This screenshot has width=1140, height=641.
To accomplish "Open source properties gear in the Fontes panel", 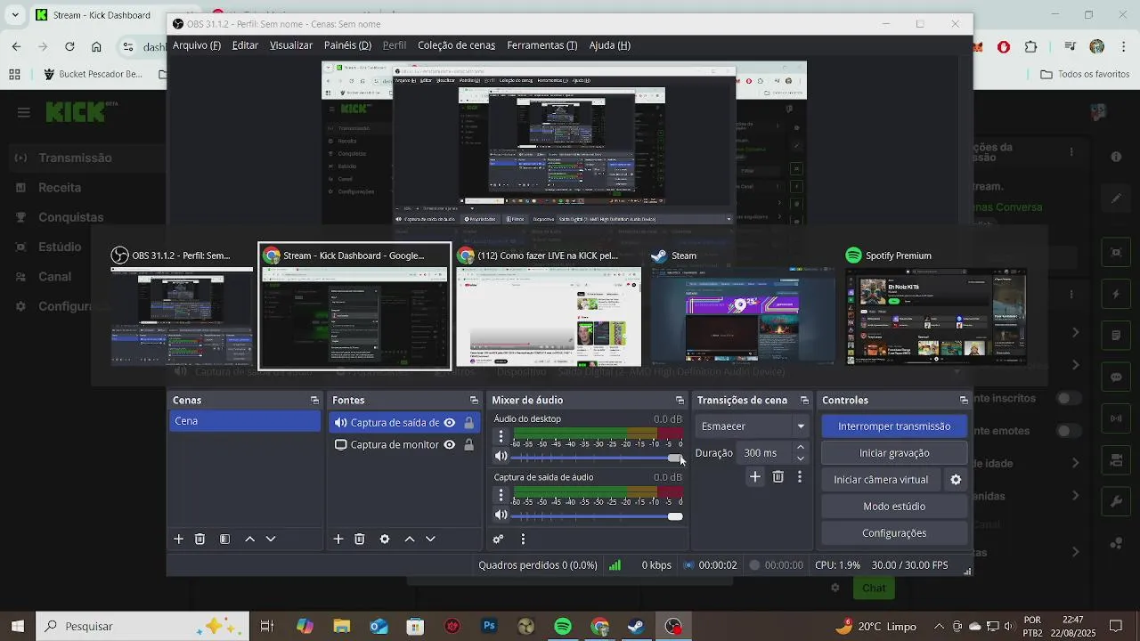I will [x=385, y=539].
